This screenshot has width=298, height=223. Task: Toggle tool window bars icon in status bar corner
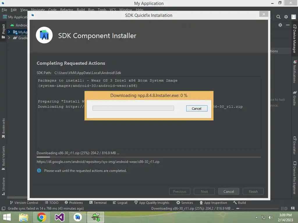(3, 208)
